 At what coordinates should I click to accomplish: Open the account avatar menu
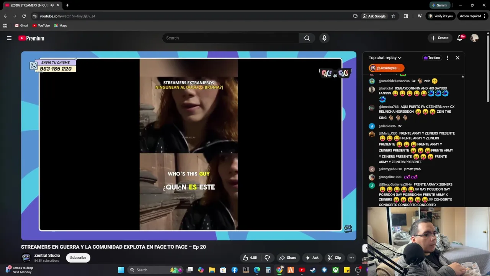click(x=474, y=38)
